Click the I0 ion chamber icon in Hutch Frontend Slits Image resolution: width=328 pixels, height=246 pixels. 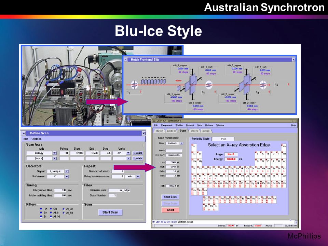[x=134, y=85]
